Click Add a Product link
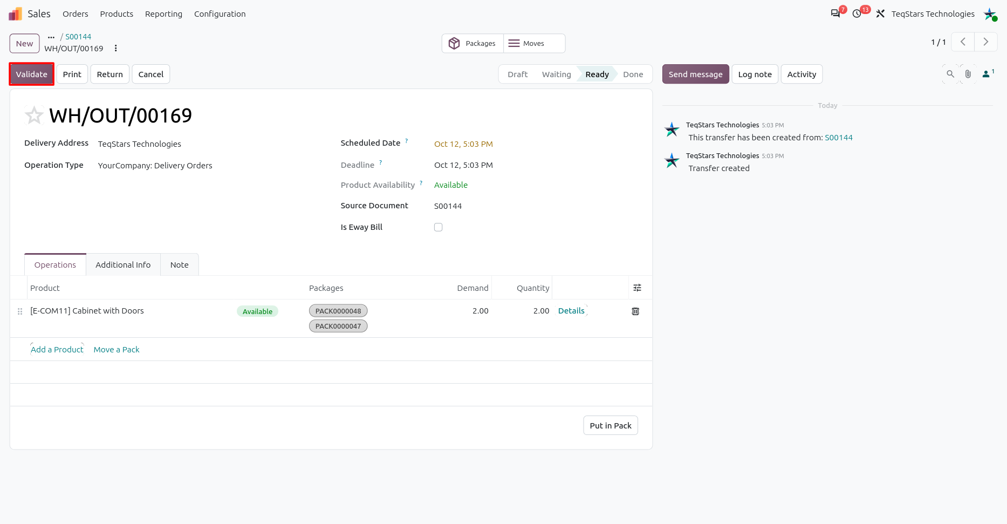This screenshot has height=524, width=1007. tap(57, 350)
